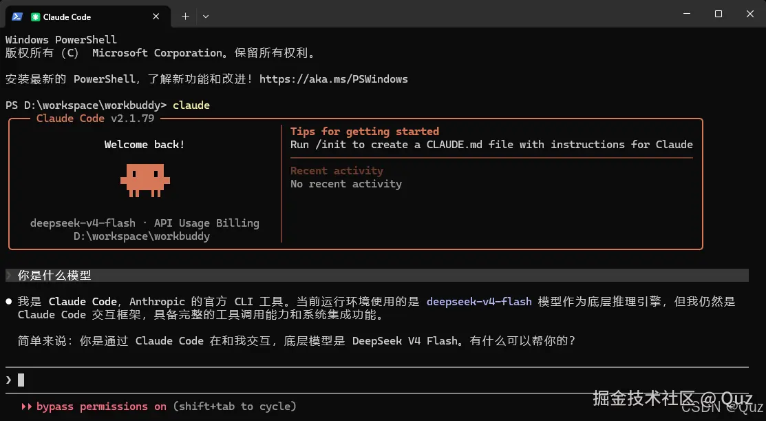Click the Recent activity heading
The image size is (766, 421).
pos(337,171)
